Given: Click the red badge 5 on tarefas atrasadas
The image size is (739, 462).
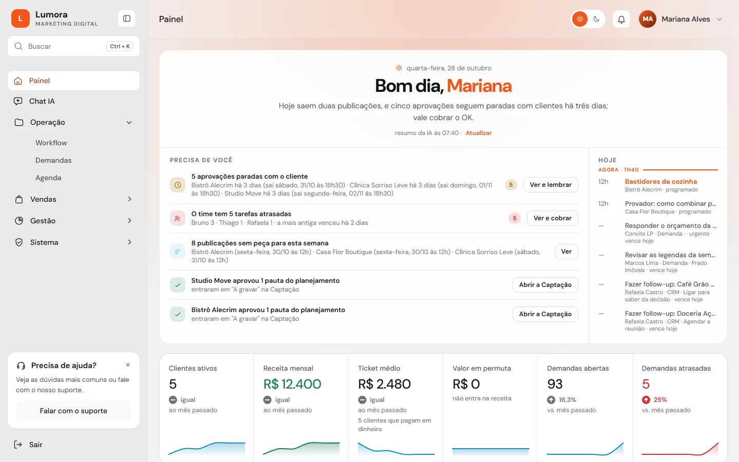Looking at the screenshot, I should pos(514,218).
